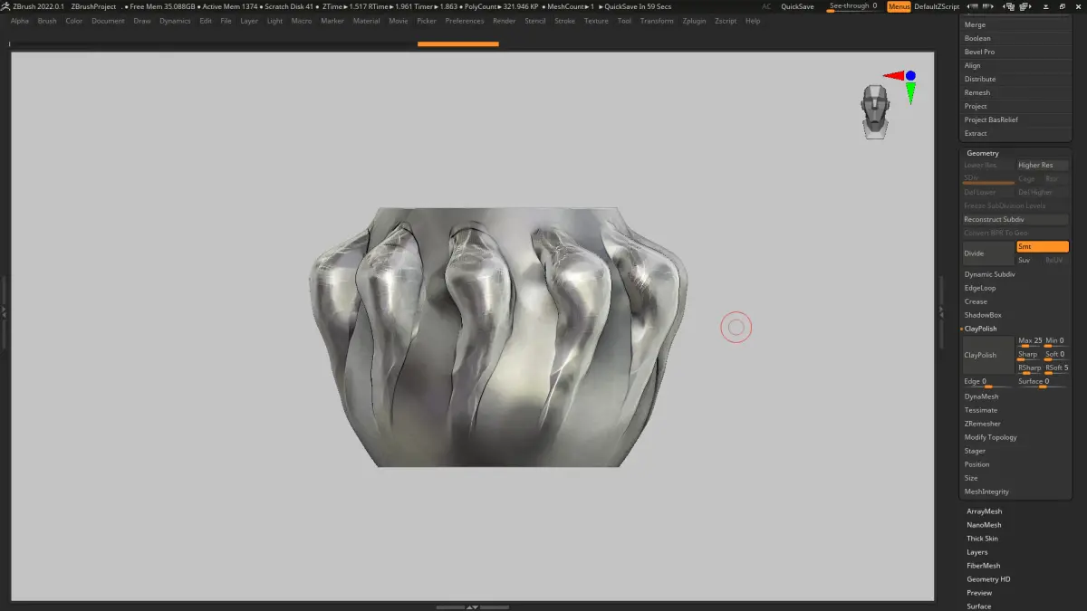Open the Stroke menu
The image size is (1087, 611).
tap(564, 21)
